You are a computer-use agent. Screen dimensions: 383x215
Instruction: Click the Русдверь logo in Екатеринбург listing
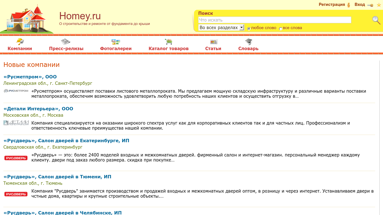pyautogui.click(x=16, y=158)
